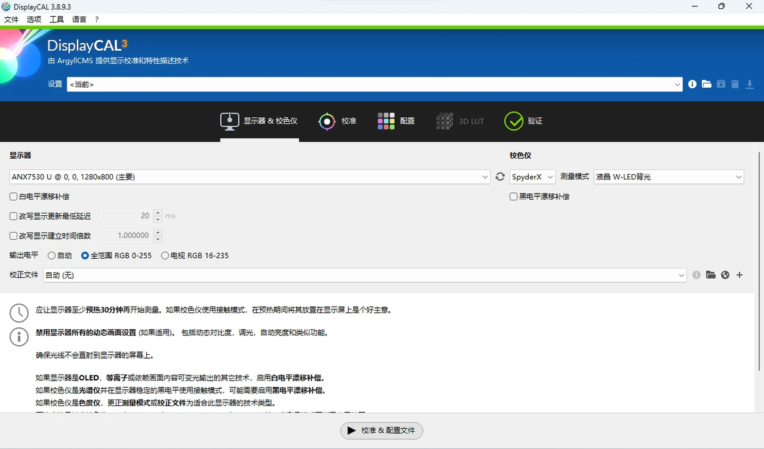
Task: Toggle 改写显示建立时间倍数 checkbox
Action: [13, 236]
